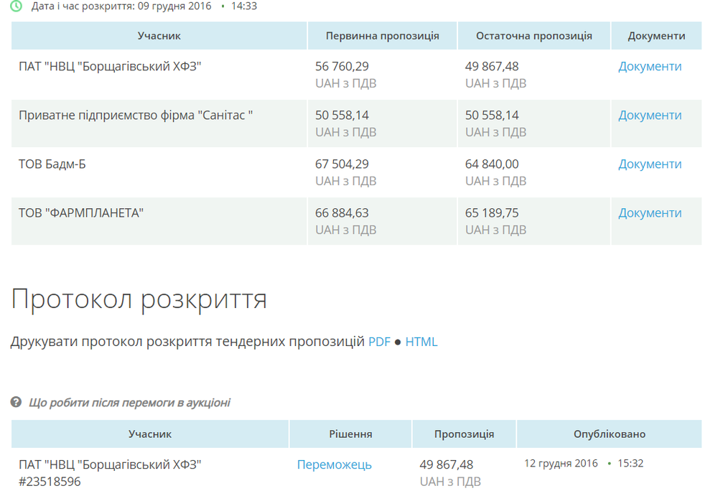Click the Переможець decision link
Viewport: 718px width, 496px height.
click(335, 465)
